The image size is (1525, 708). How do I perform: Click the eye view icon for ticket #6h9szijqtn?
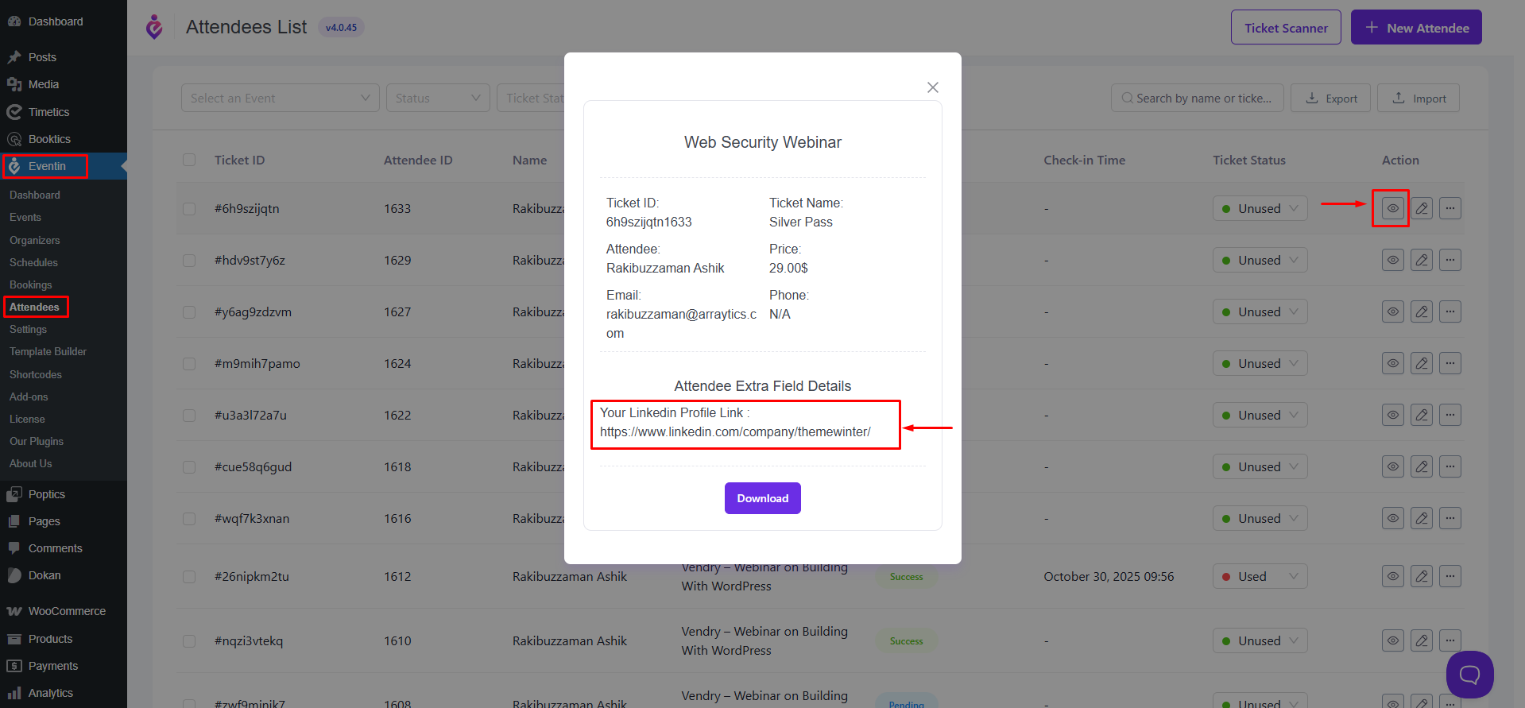1392,208
